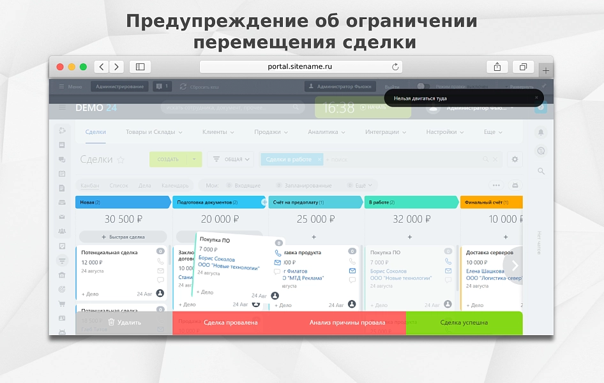The height and width of the screenshot is (383, 604).
Task: Click the filter search magnifier icon
Action: 486,160
